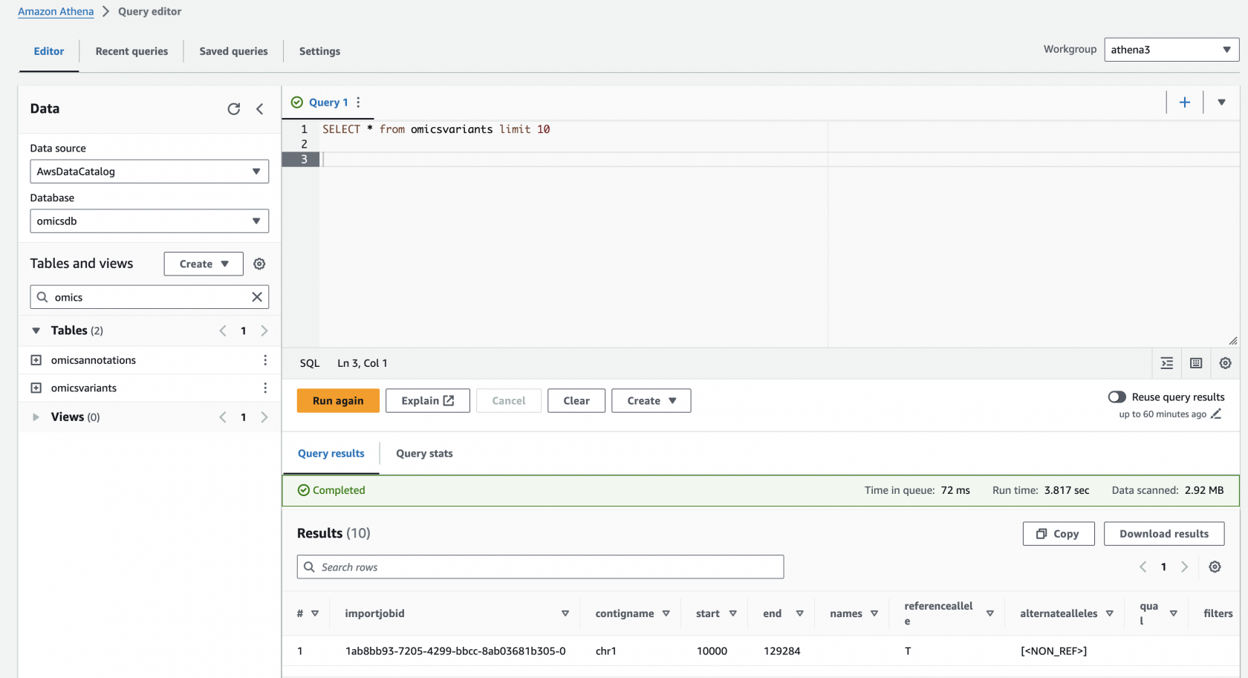Expand the omicsvariants table columns
The image size is (1248, 678).
36,388
